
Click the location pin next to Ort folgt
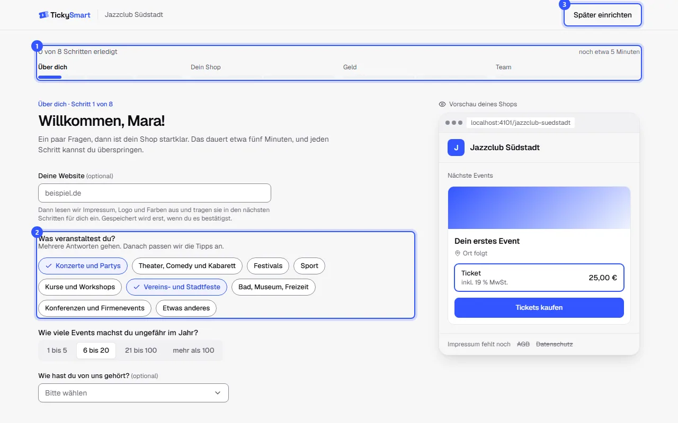click(458, 253)
